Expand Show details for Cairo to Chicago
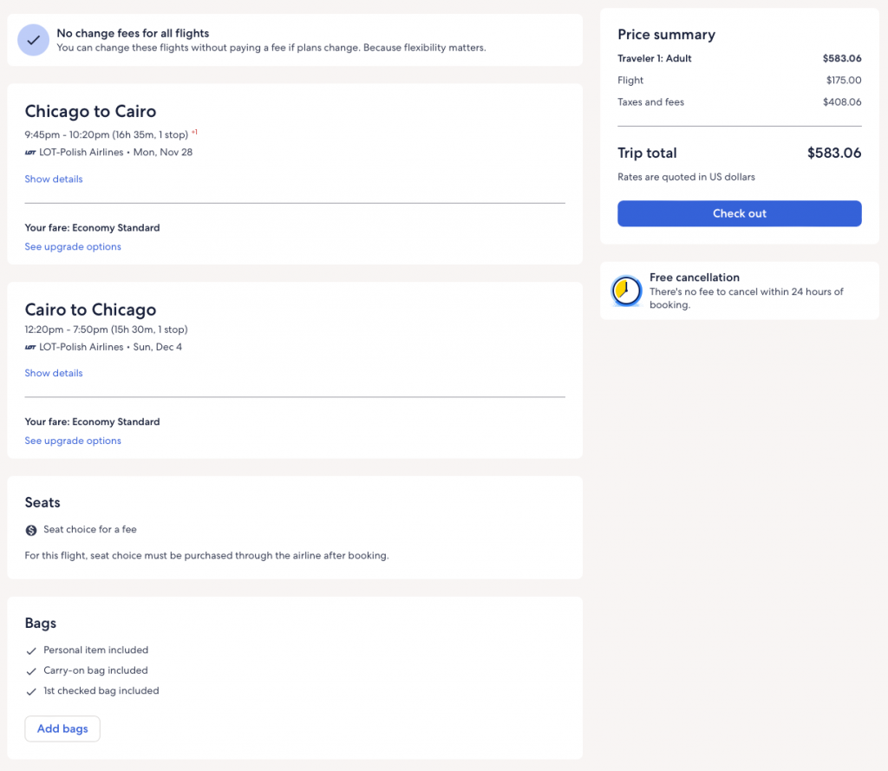This screenshot has height=771, width=888. (x=54, y=373)
